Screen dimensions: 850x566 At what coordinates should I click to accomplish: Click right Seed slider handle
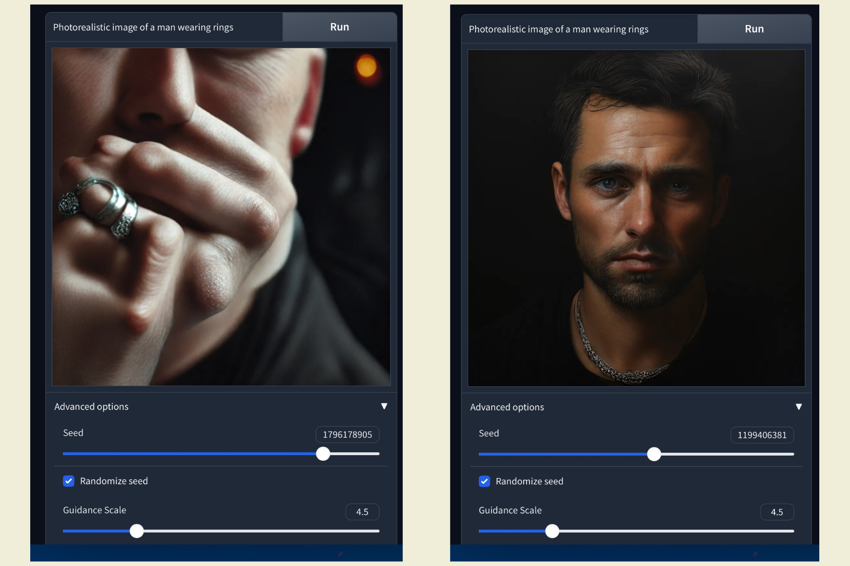tap(654, 454)
